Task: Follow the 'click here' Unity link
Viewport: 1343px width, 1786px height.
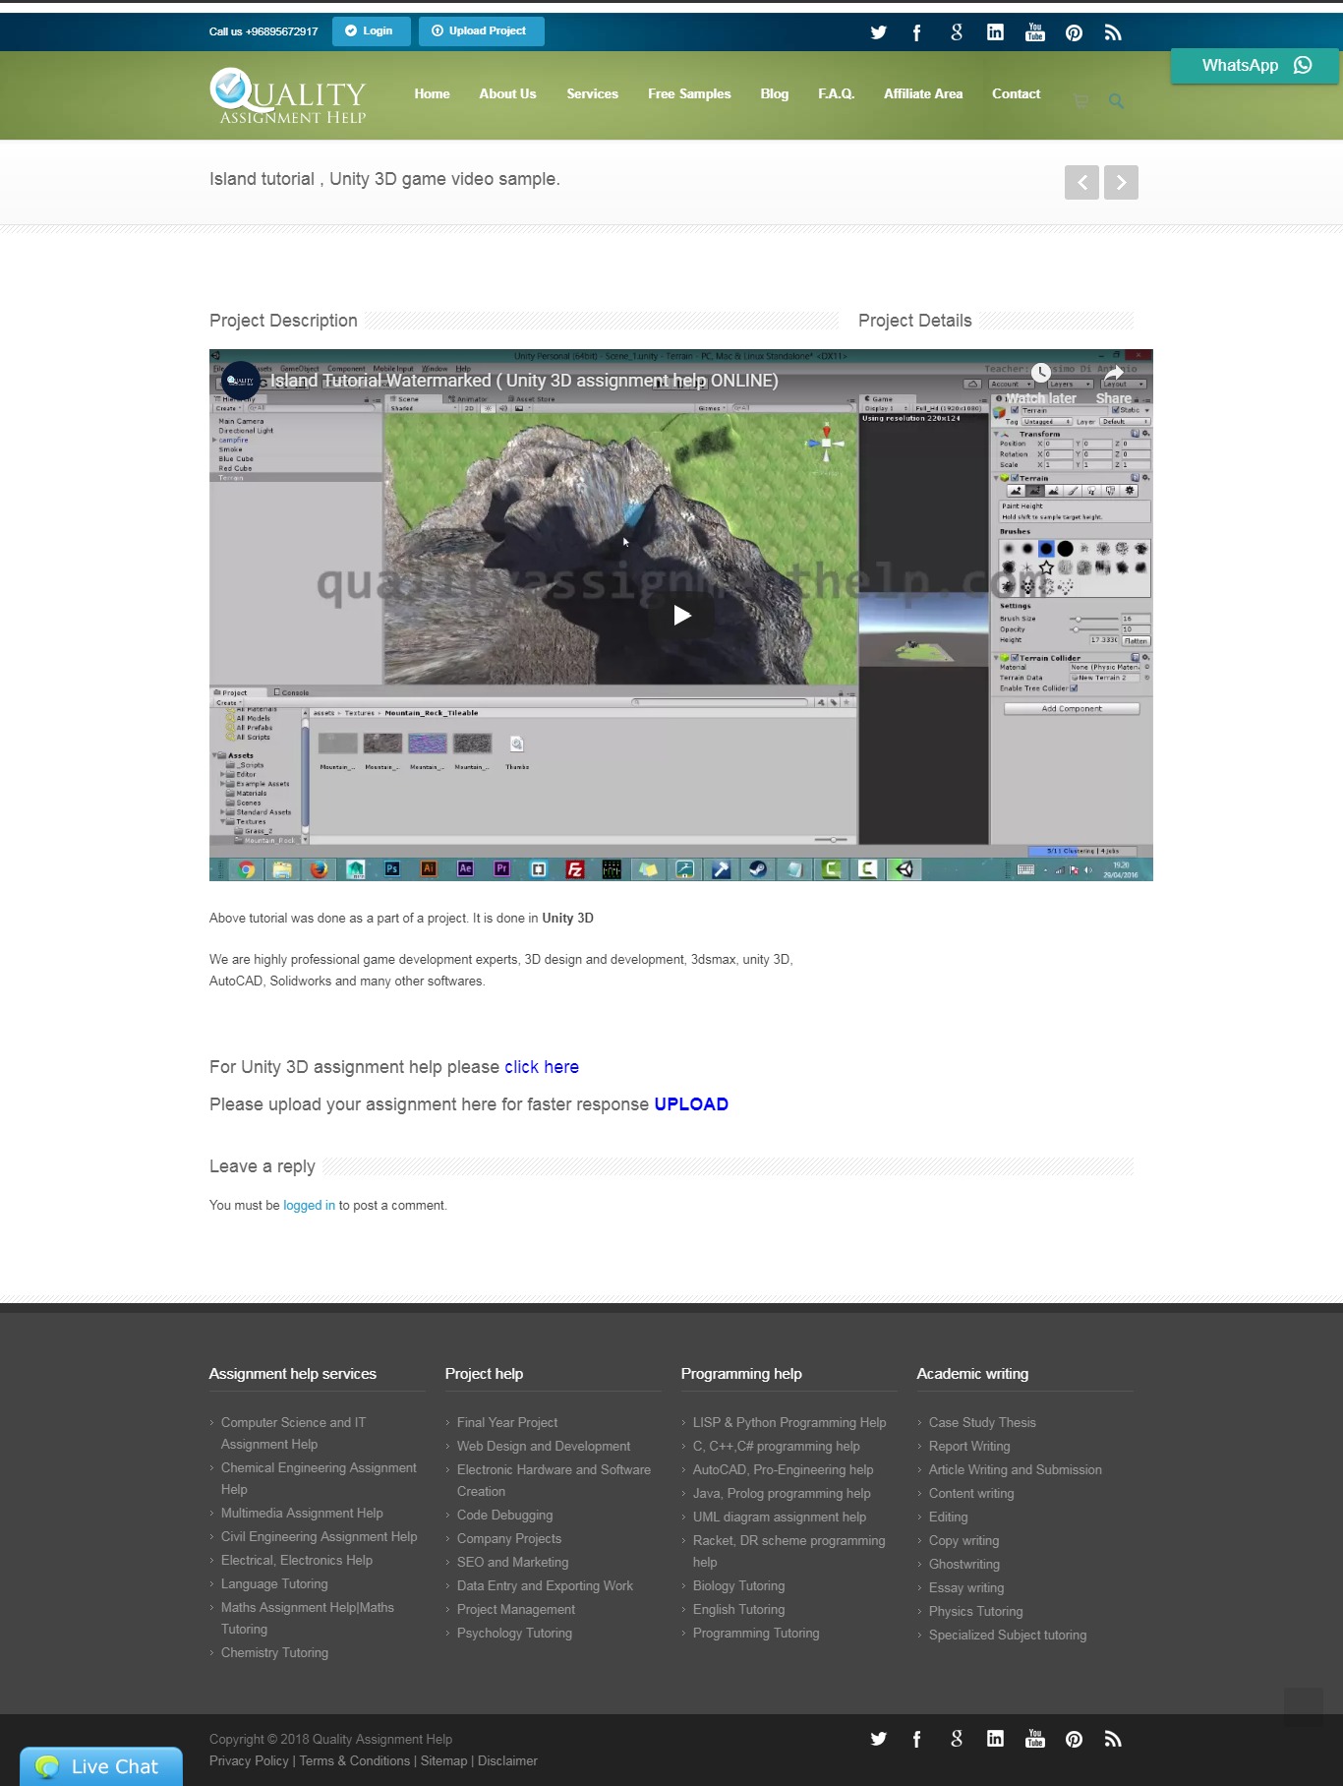Action: tap(542, 1067)
